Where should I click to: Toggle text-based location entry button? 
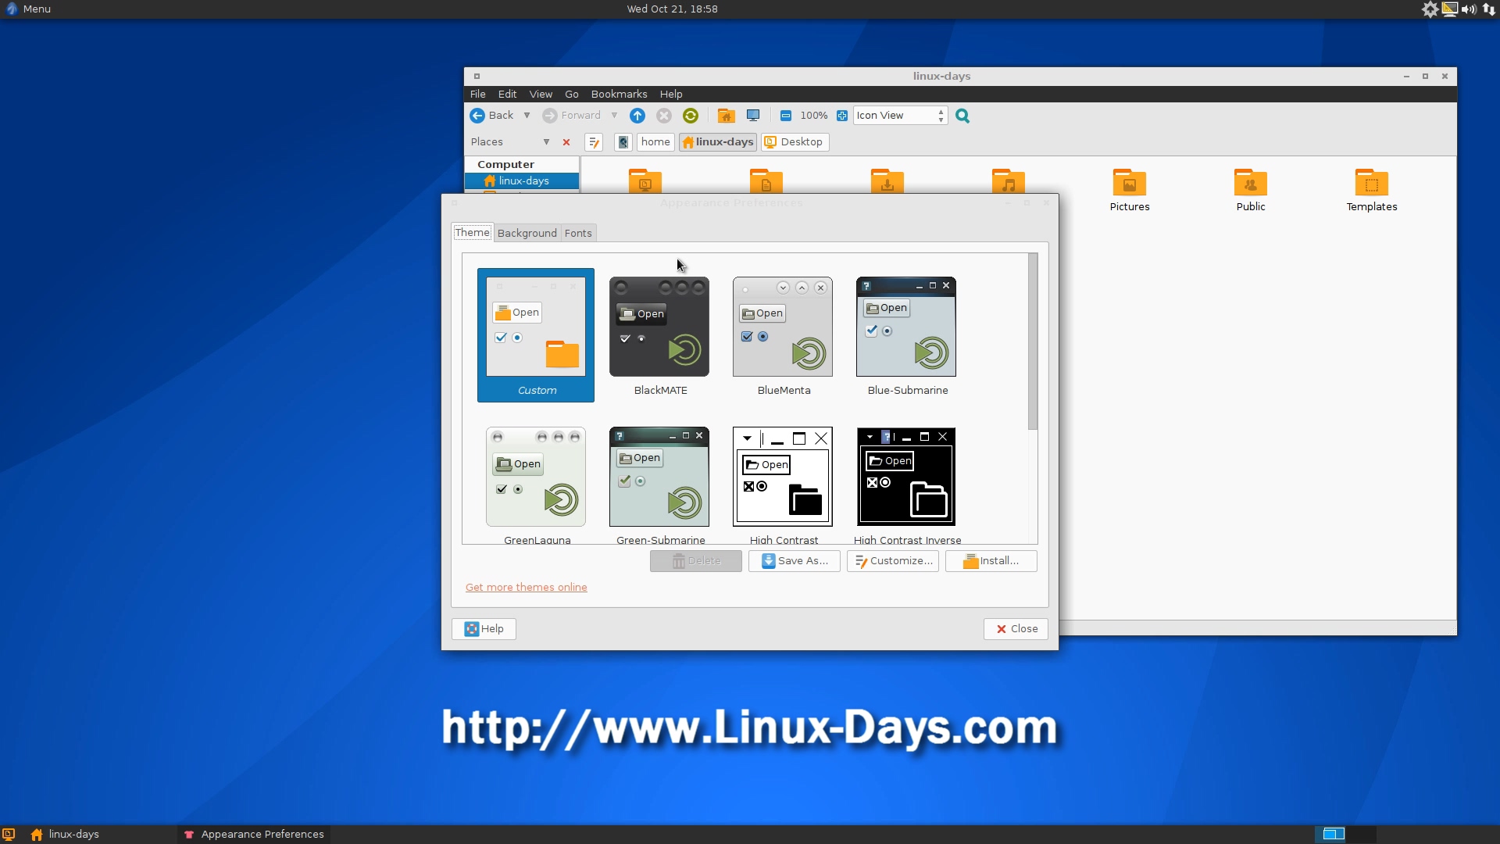pyautogui.click(x=594, y=142)
